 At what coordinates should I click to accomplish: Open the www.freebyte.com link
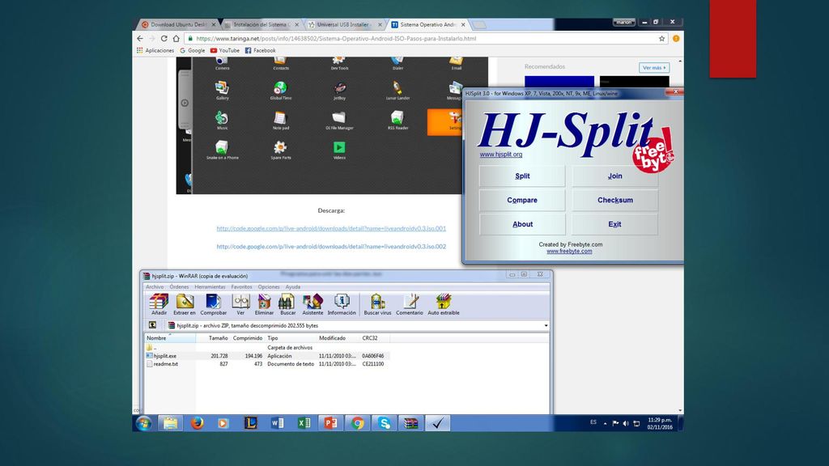(569, 252)
